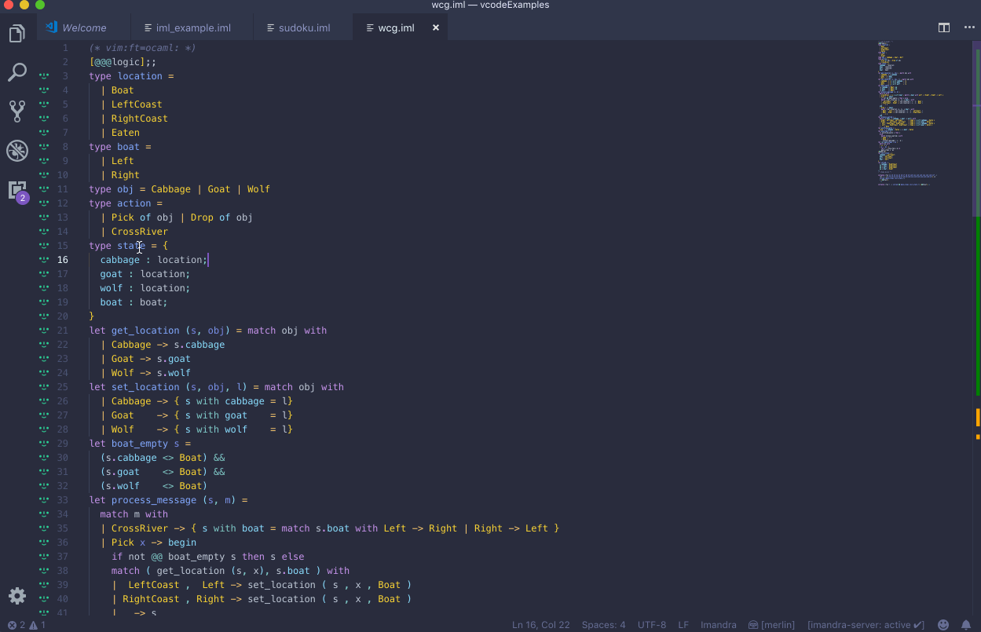981x632 pixels.
Task: Click 'set_location' function name on line 25
Action: 145,387
